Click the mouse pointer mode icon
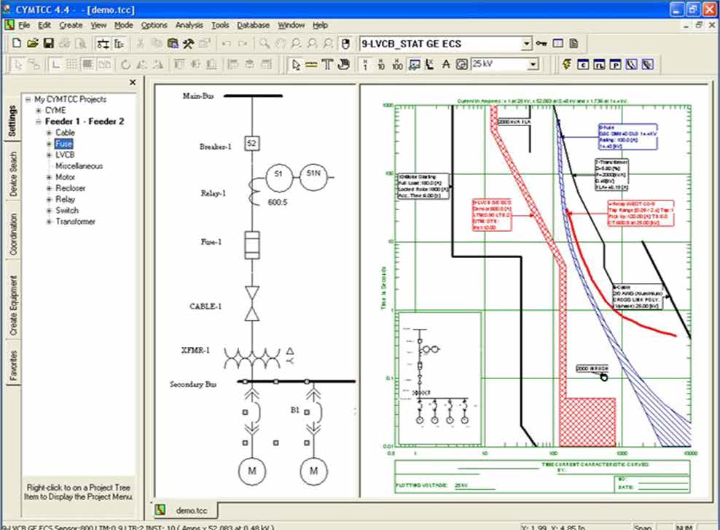This screenshot has width=720, height=530. tap(345, 44)
